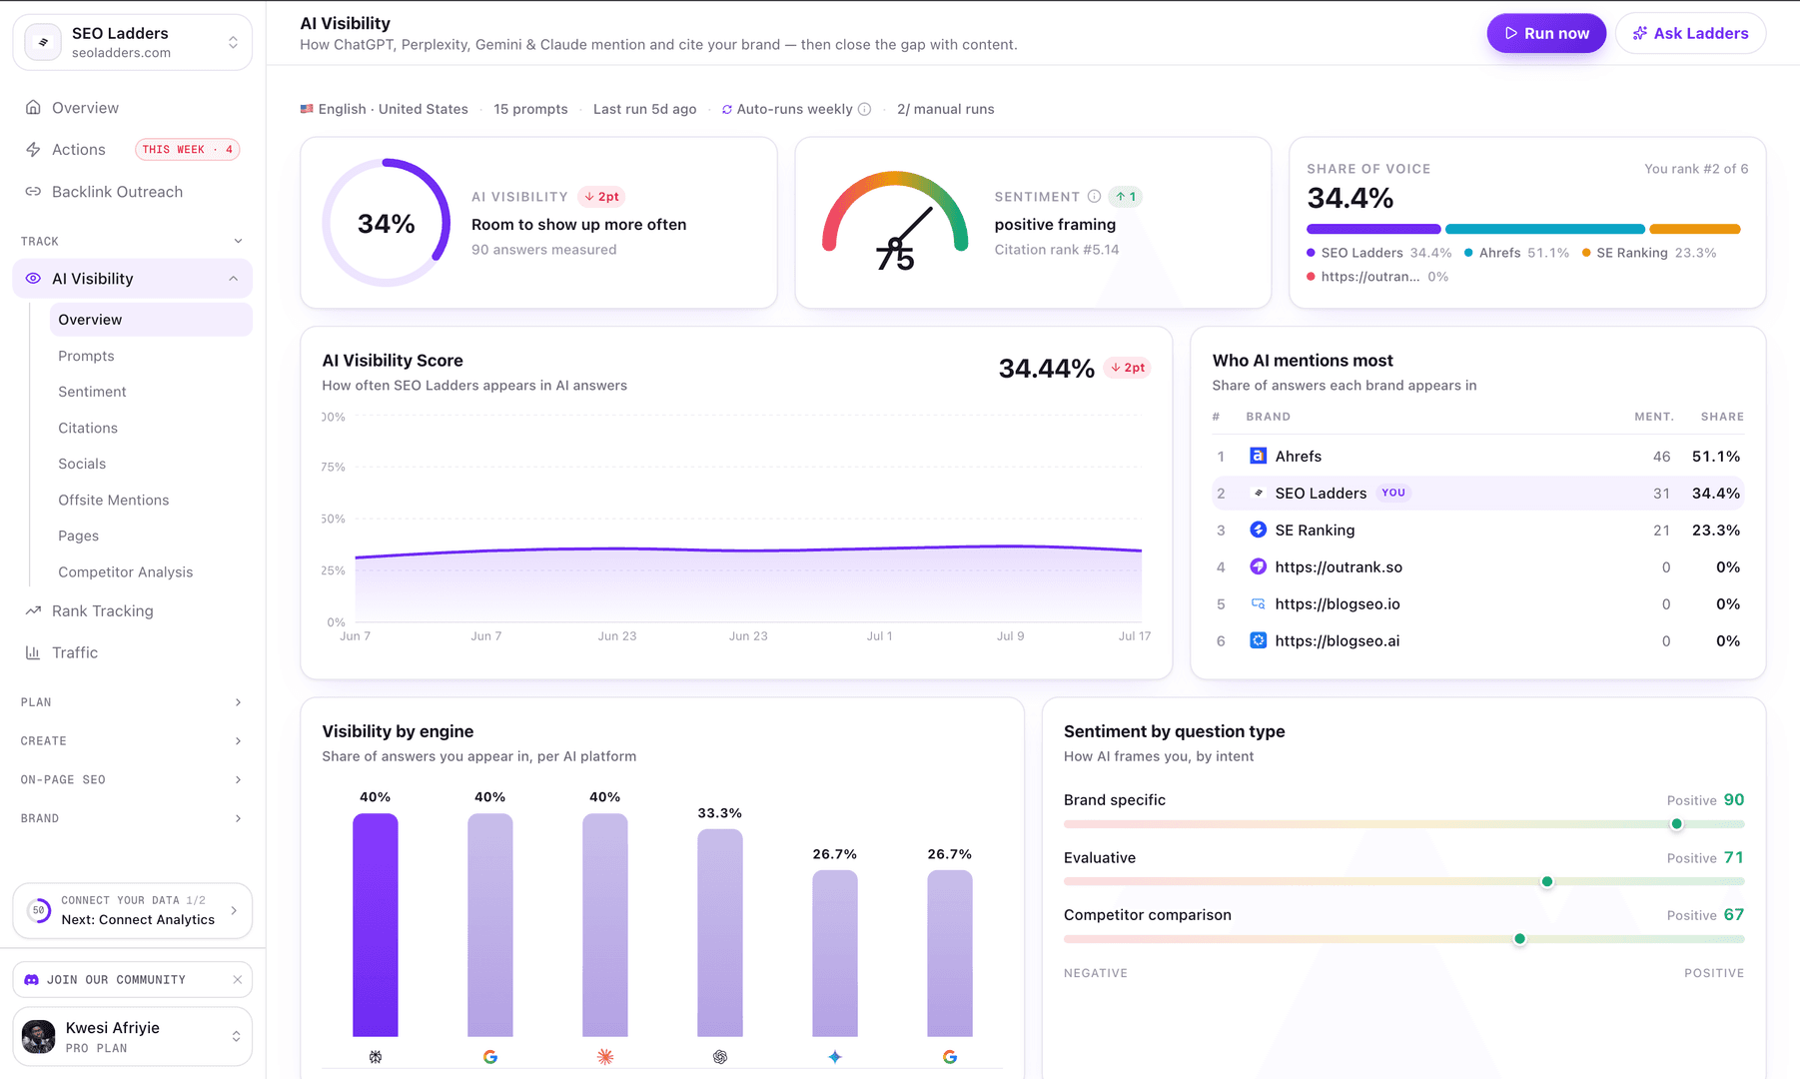This screenshot has width=1800, height=1079.
Task: Click the orange Share of Voice bar segment
Action: tap(1695, 229)
